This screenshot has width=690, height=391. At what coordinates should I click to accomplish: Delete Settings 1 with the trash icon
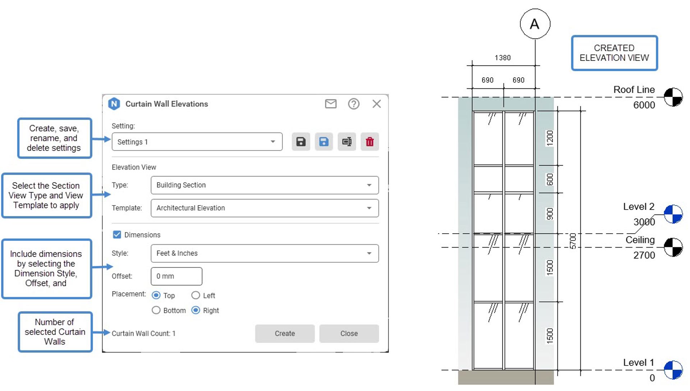(369, 142)
